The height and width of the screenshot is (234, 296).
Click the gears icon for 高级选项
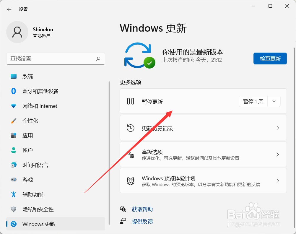(131, 155)
